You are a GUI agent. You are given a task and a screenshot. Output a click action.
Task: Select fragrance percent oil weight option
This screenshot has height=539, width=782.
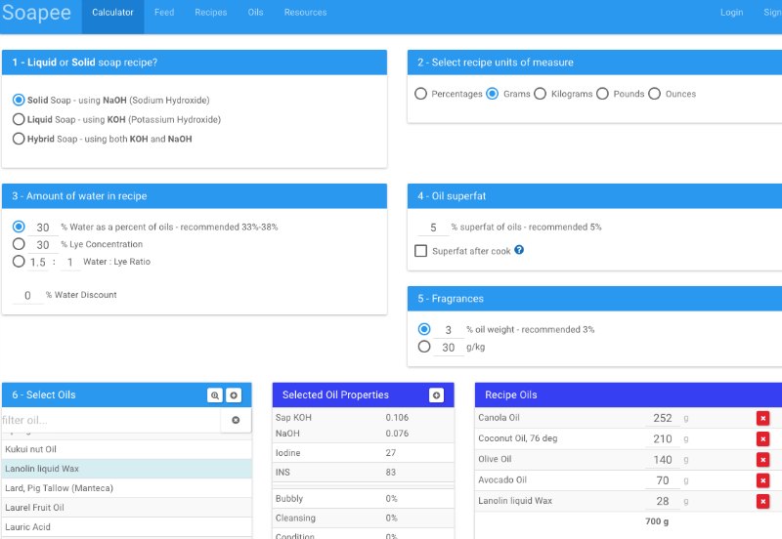[x=424, y=329]
